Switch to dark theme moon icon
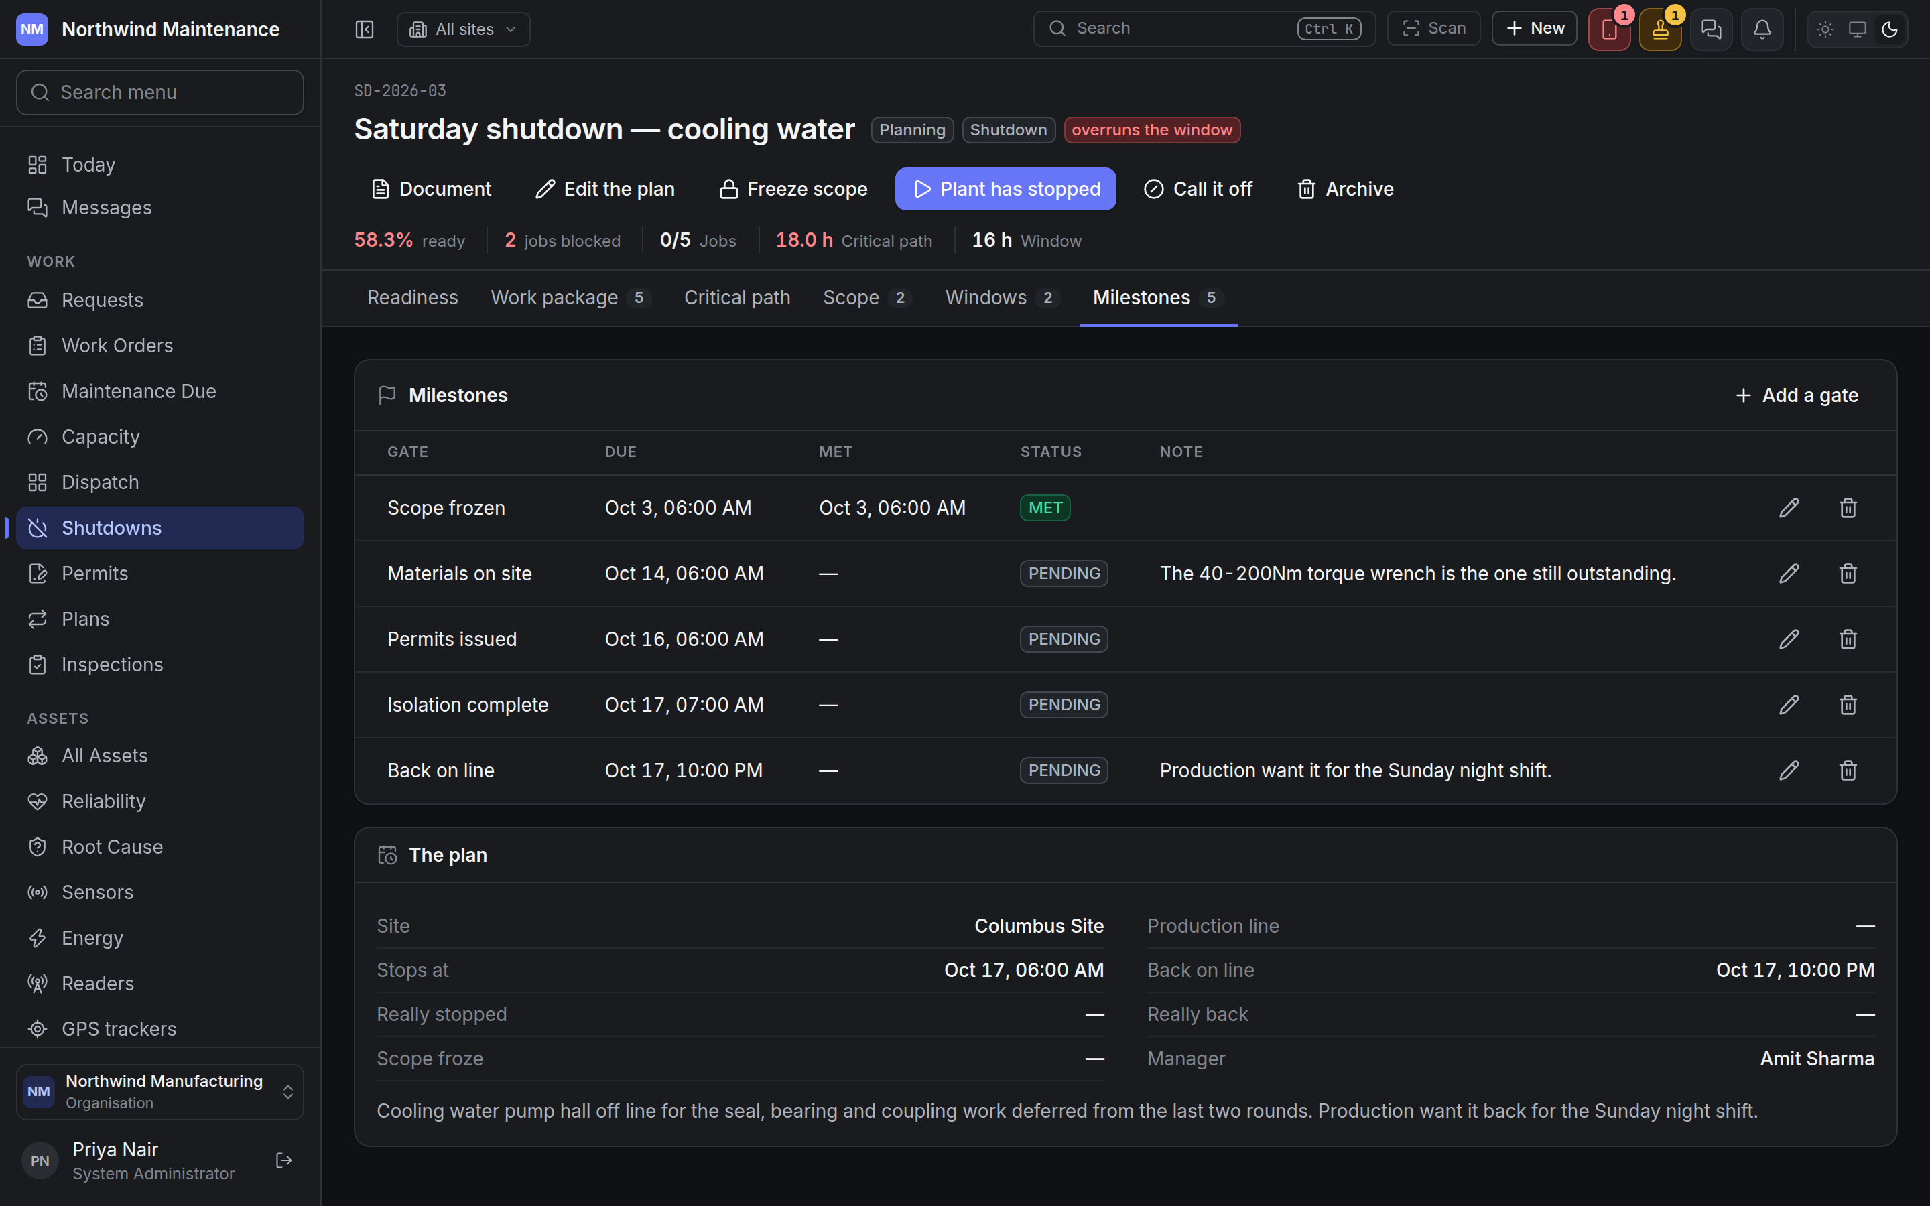The image size is (1930, 1206). [x=1889, y=29]
